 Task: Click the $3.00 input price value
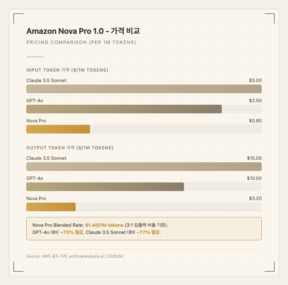coord(255,81)
